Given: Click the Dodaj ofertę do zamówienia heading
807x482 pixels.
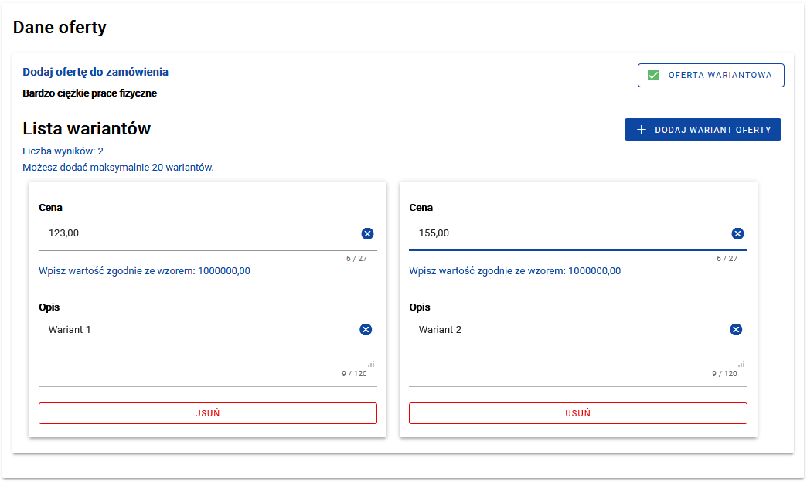Looking at the screenshot, I should point(95,72).
